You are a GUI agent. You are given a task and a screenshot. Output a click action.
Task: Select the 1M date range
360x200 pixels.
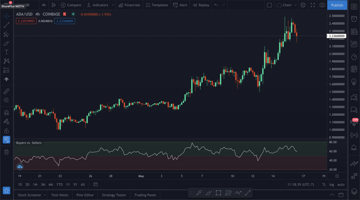point(35,184)
